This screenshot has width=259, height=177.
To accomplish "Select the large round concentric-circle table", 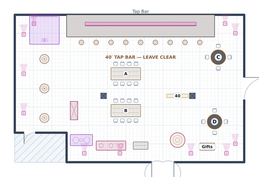I will pos(177,140).
